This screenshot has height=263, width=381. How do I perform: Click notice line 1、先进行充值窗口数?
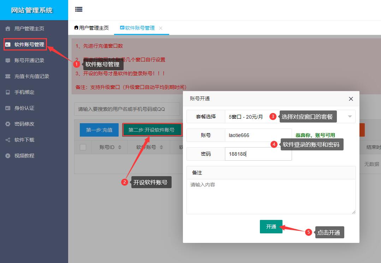click(x=99, y=46)
